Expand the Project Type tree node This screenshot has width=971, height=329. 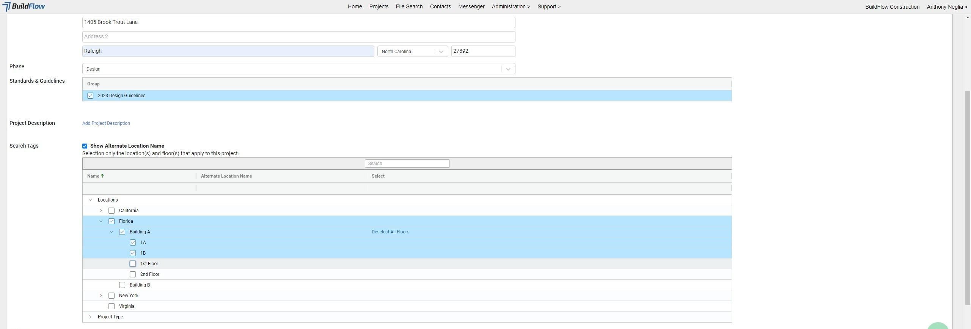click(x=90, y=317)
